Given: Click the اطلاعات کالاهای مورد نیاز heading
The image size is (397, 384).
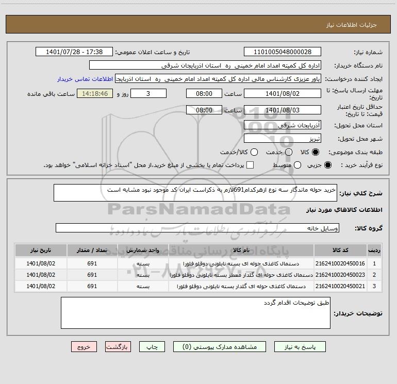Looking at the screenshot, I should point(344,210).
